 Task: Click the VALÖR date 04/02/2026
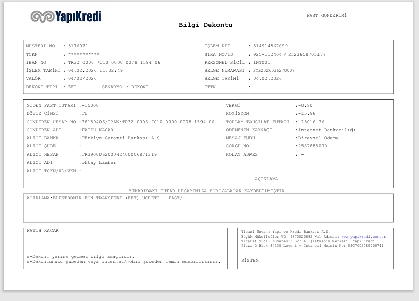click(82, 78)
